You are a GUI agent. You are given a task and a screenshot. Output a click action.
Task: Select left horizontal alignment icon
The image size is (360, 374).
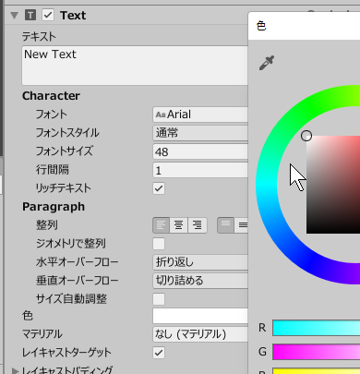[x=161, y=225]
